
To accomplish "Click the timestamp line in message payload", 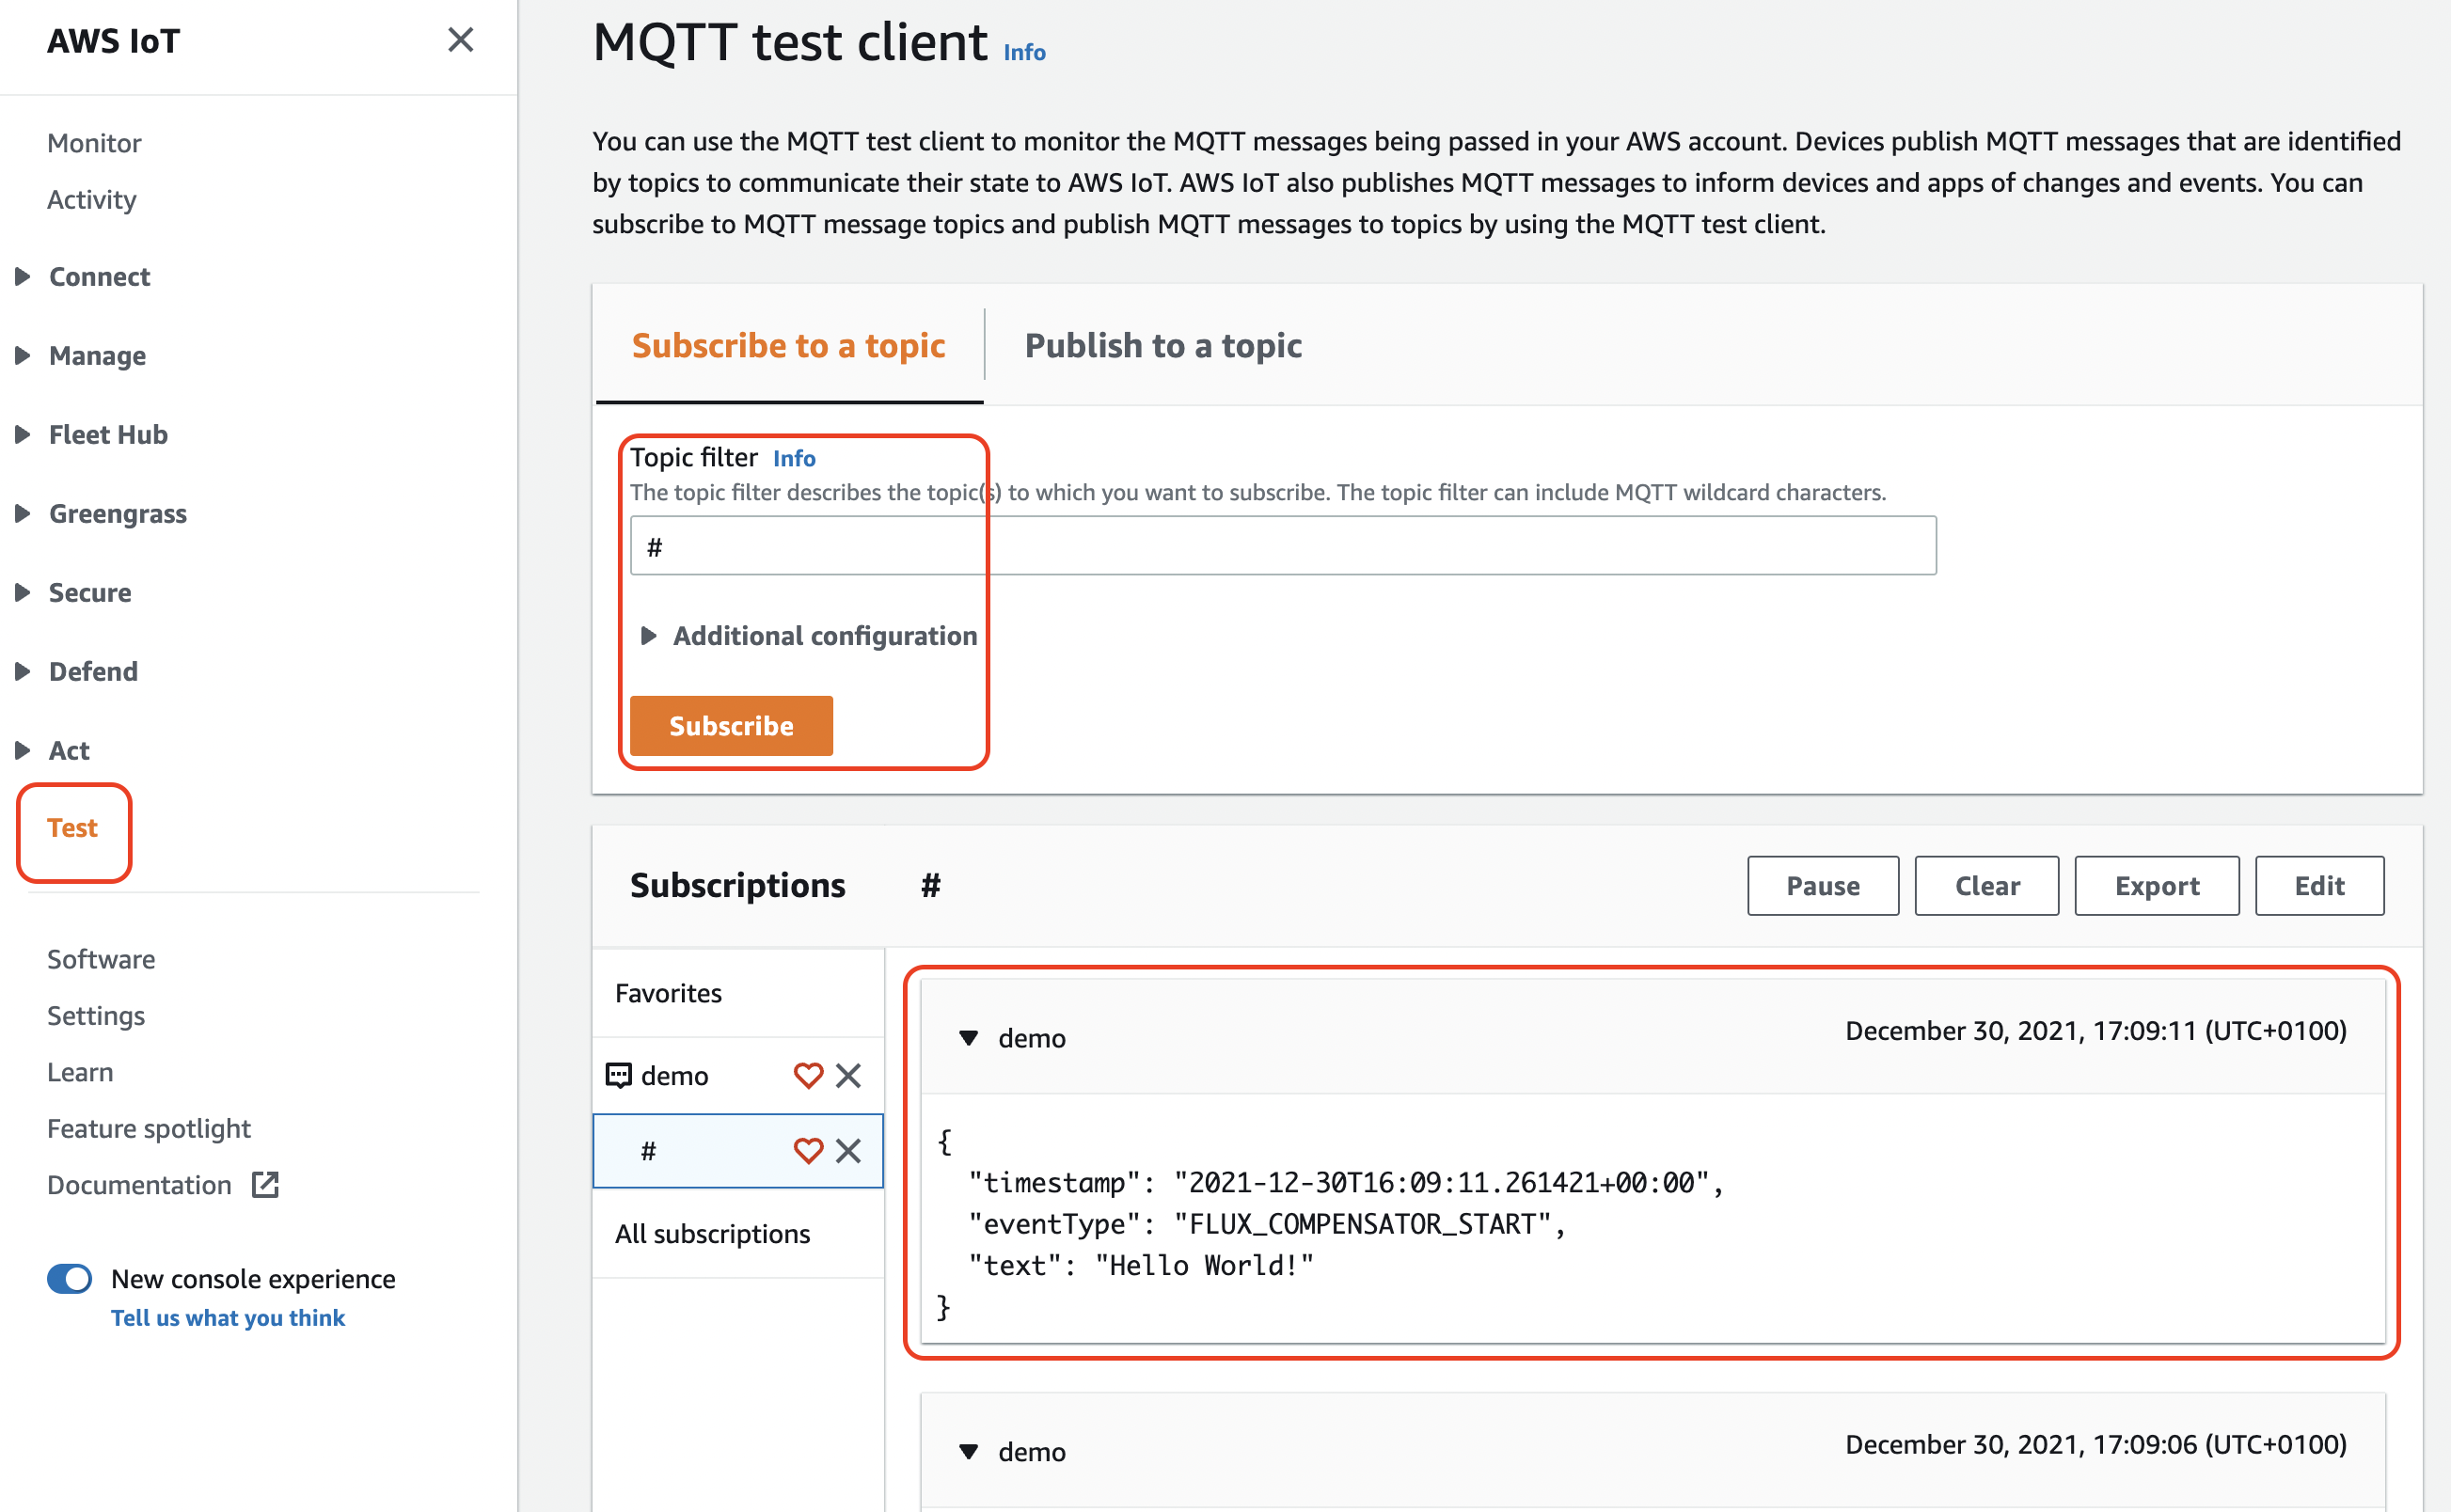I will 1346,1183.
